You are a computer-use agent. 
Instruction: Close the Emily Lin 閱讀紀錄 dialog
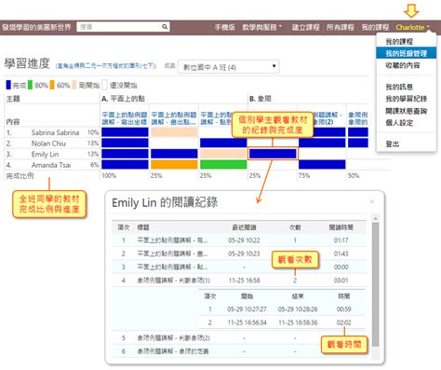coord(372,201)
